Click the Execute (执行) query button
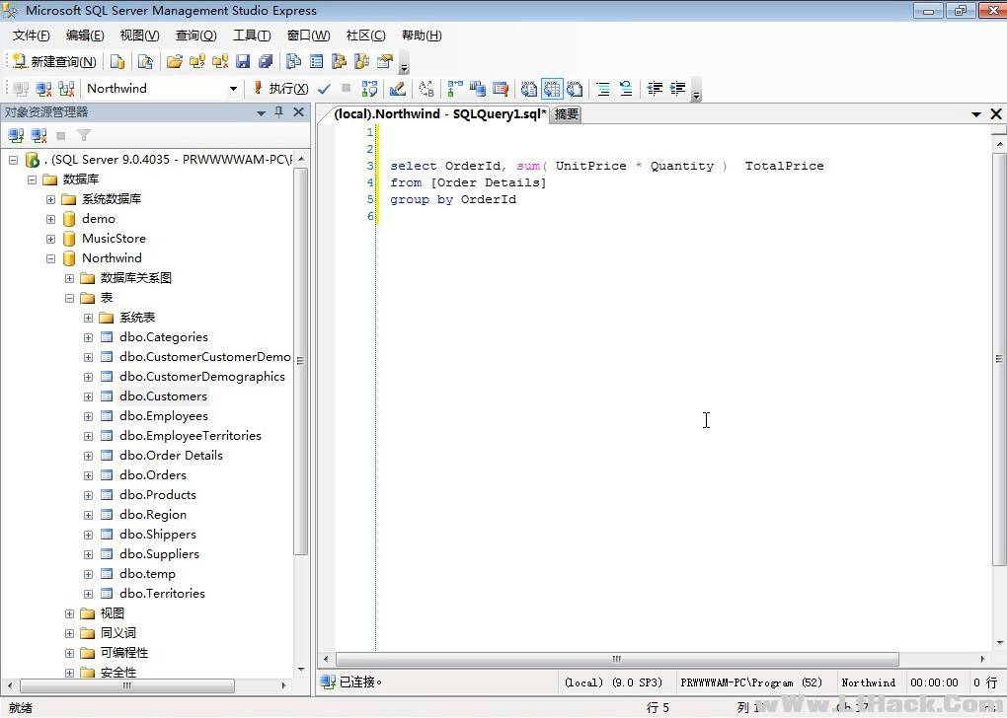 pyautogui.click(x=280, y=89)
